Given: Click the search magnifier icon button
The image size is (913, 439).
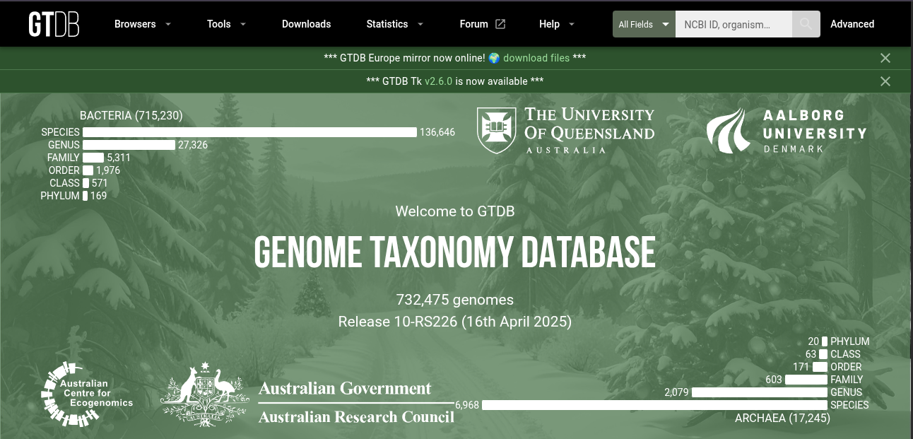Looking at the screenshot, I should click(806, 24).
